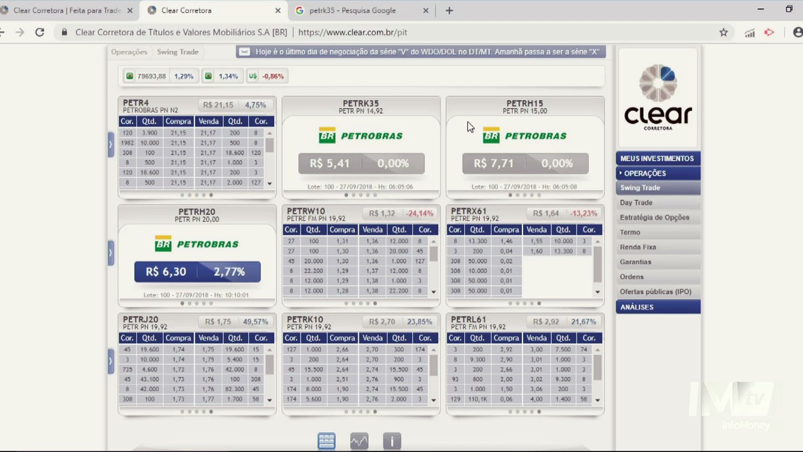
Task: Click PETRH20 price button R$ 6,30
Action: coord(197,272)
